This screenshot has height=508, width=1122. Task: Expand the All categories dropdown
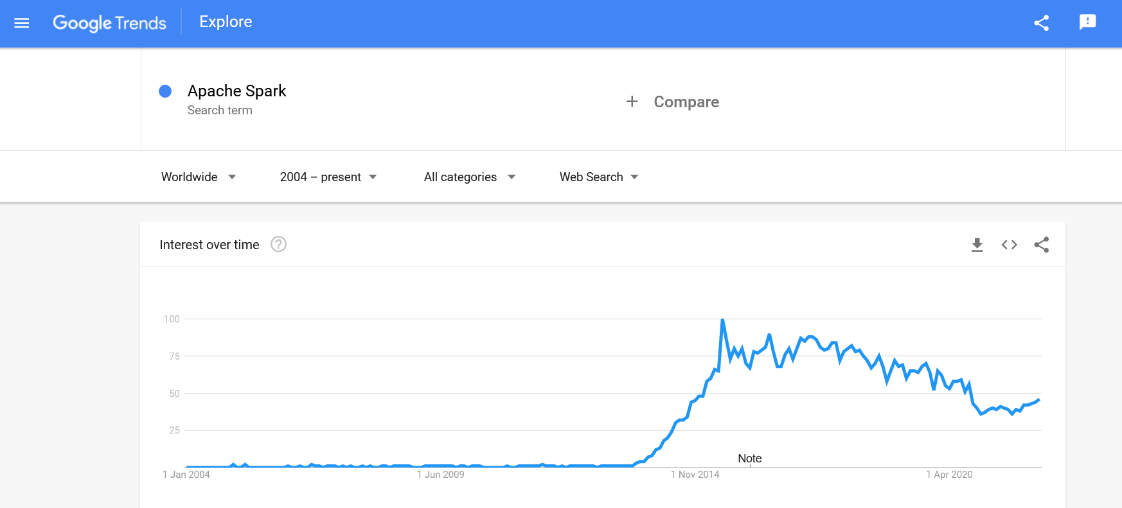(x=469, y=177)
